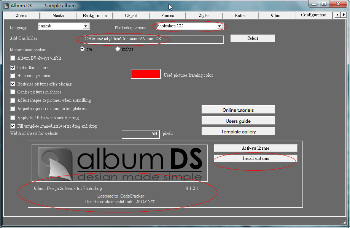Enable Album DS always visible
This screenshot has height=228, width=350.
(x=13, y=58)
